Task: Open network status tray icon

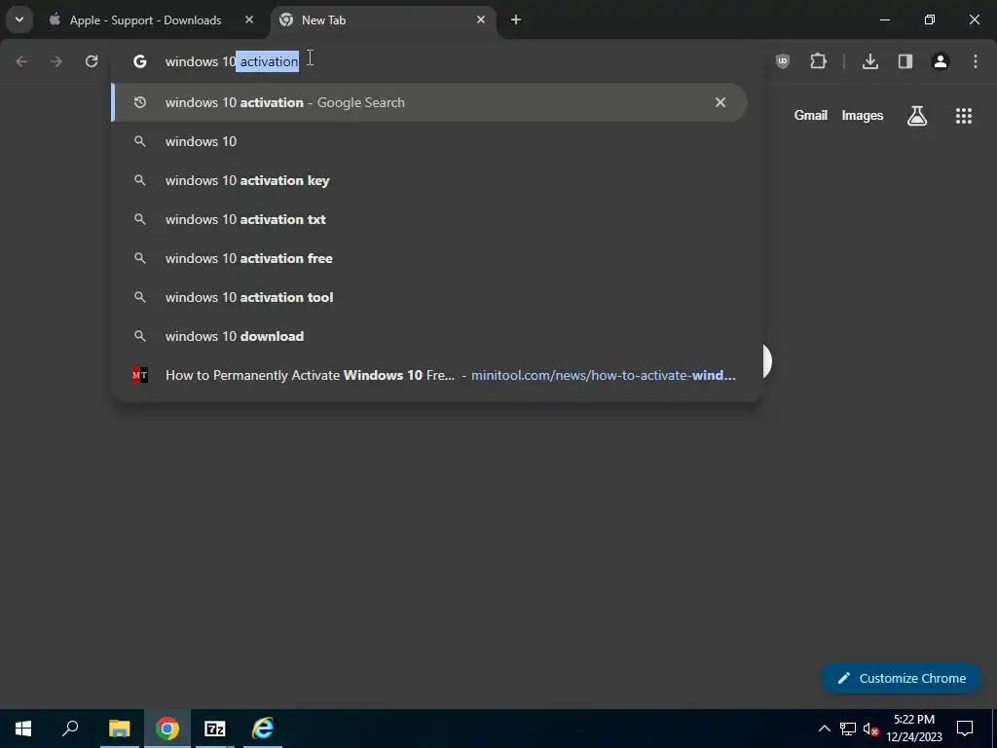Action: [848, 729]
